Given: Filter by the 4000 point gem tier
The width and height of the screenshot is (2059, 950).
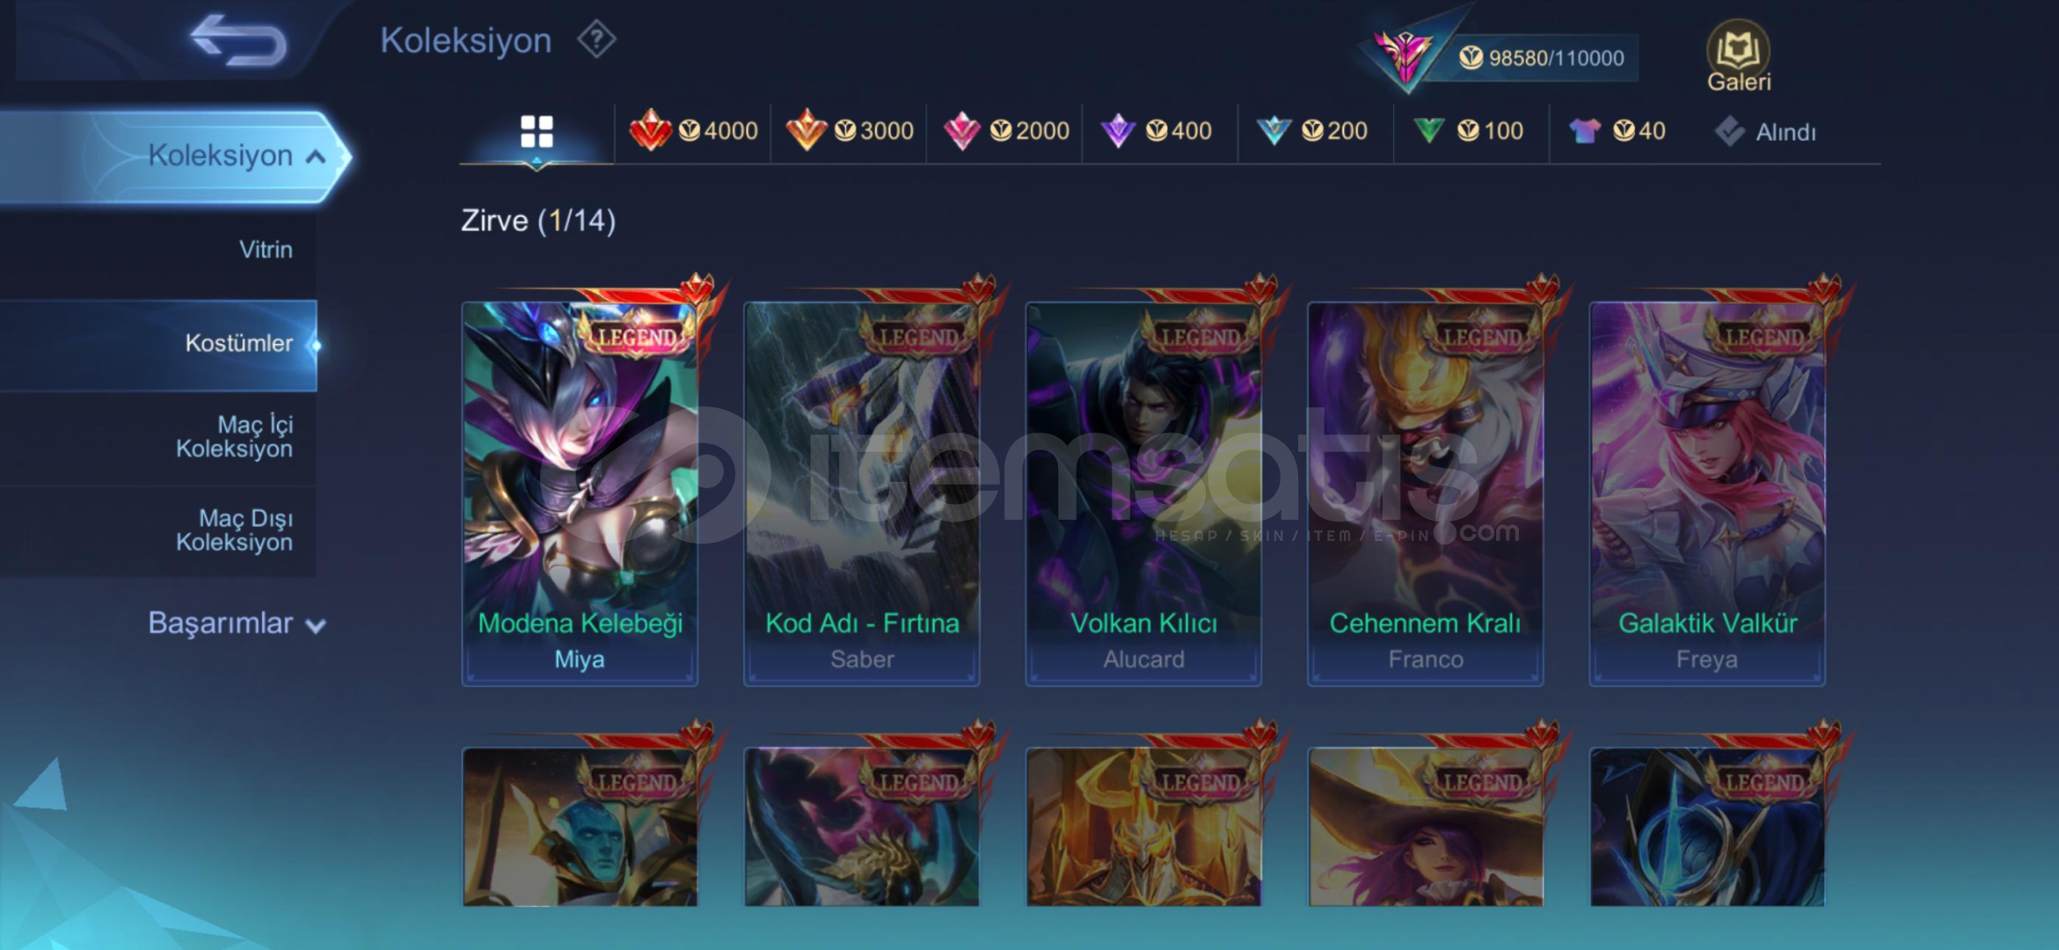Looking at the screenshot, I should coord(693,131).
